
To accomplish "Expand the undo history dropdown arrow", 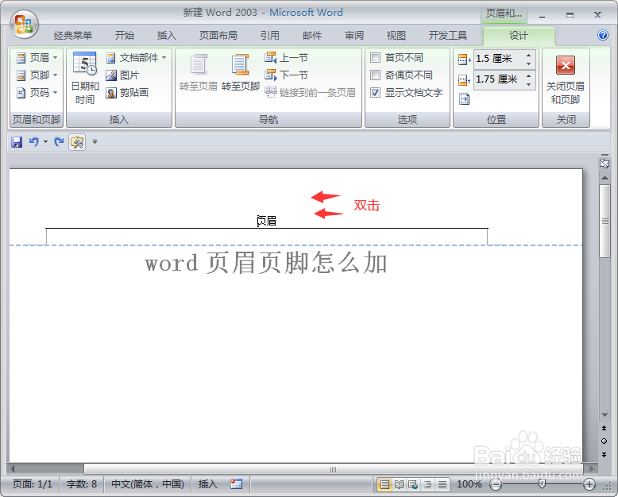I will pos(45,142).
